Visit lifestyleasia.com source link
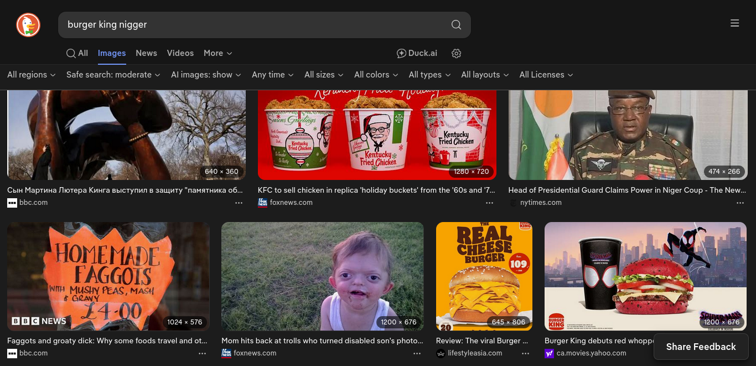Viewport: 756px width, 366px height. [x=475, y=353]
